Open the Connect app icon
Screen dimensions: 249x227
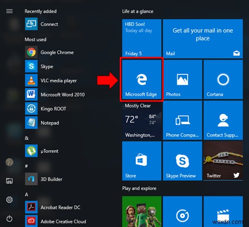click(x=31, y=24)
